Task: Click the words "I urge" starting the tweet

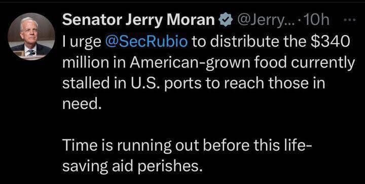Action: 82,43
